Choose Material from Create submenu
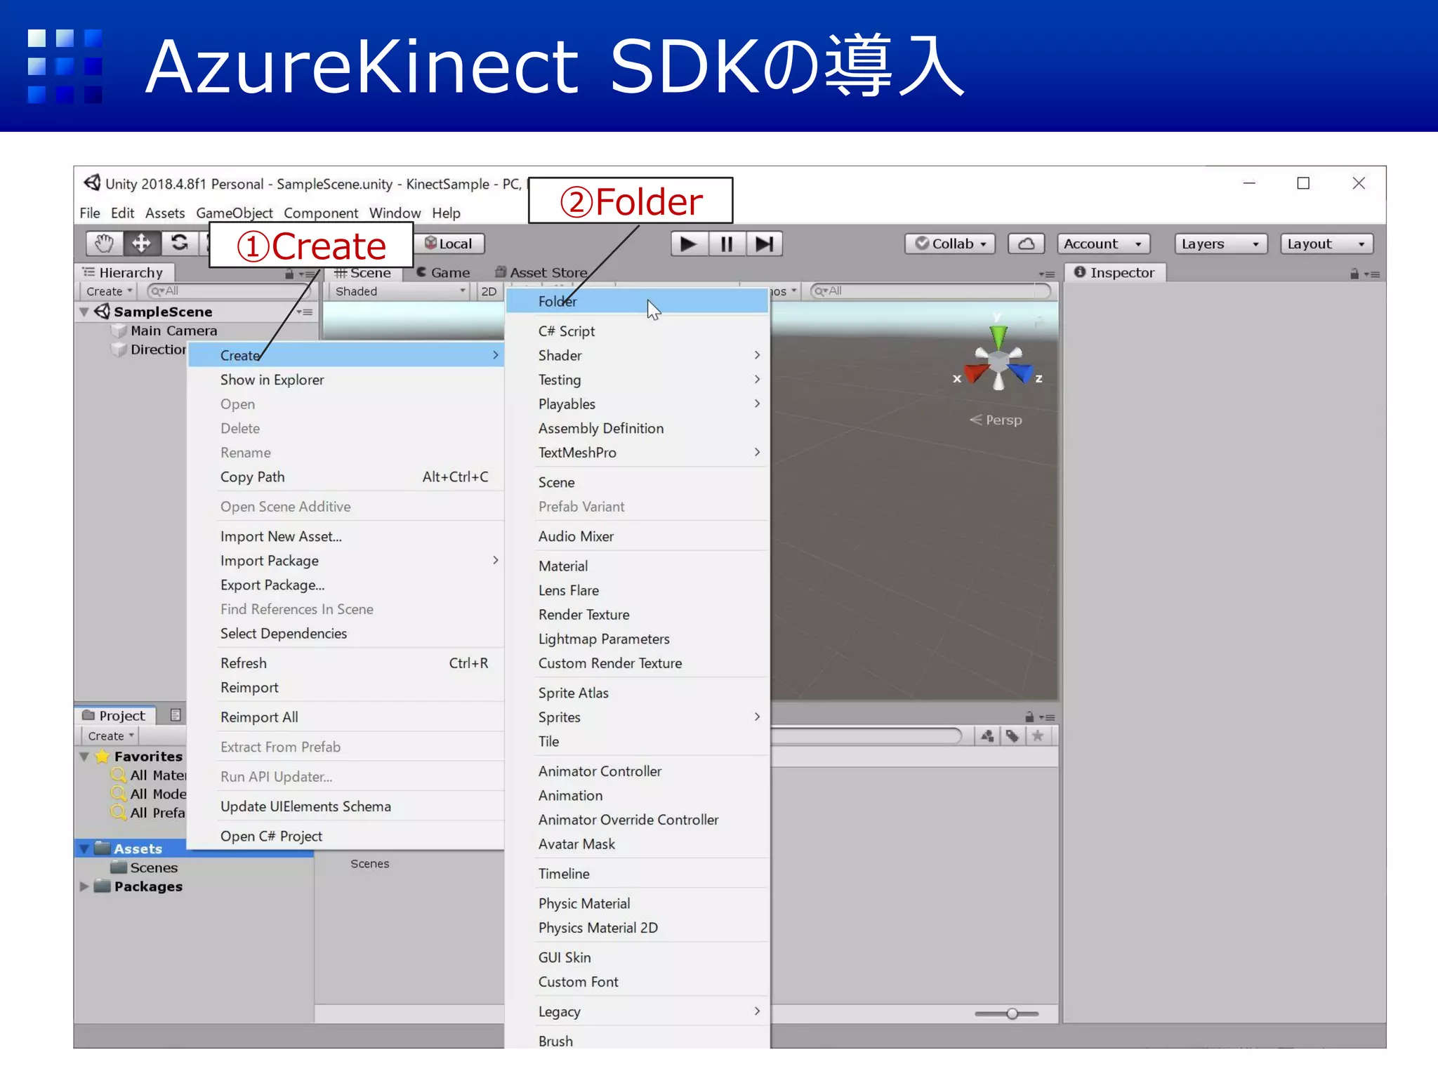 (x=637, y=566)
